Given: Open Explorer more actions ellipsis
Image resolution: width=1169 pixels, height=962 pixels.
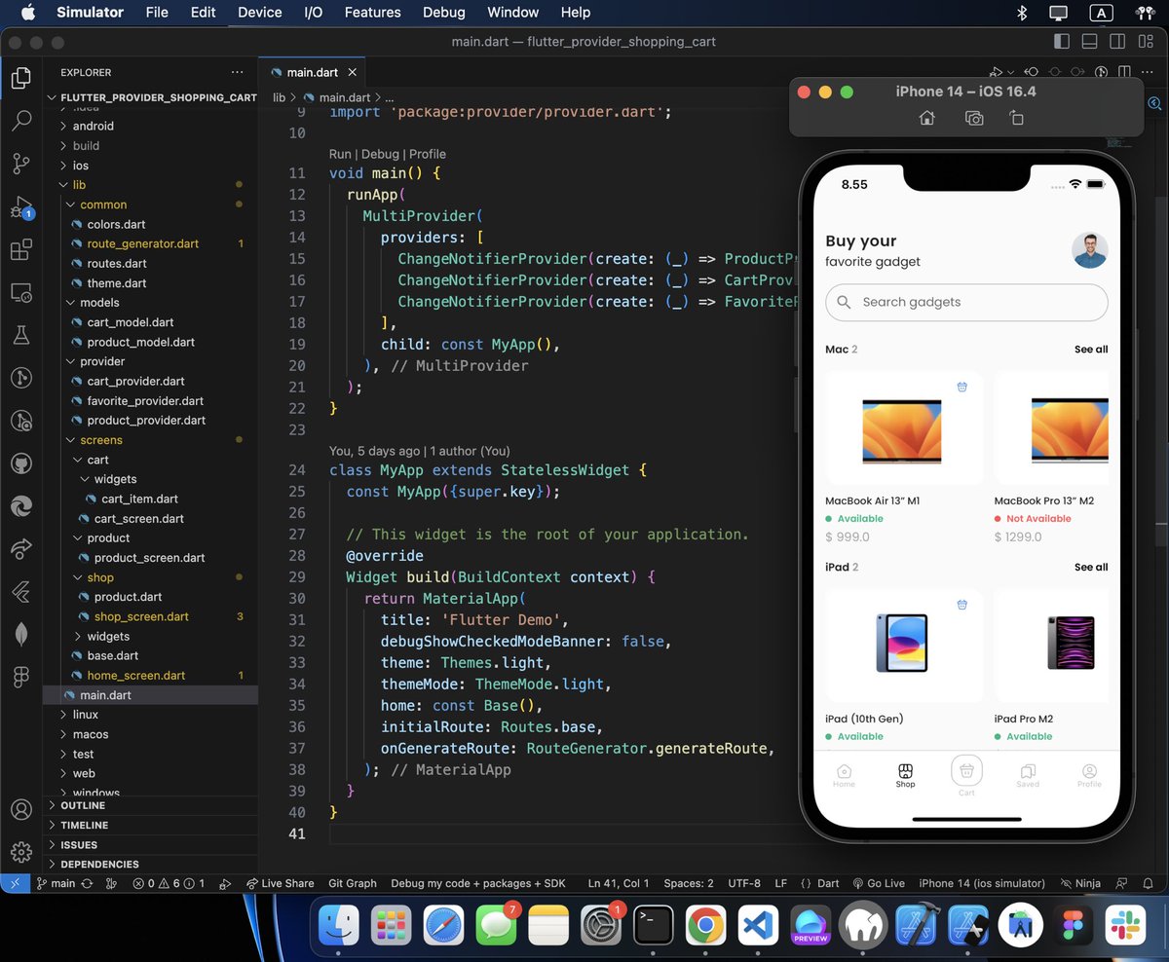Looking at the screenshot, I should 238,72.
